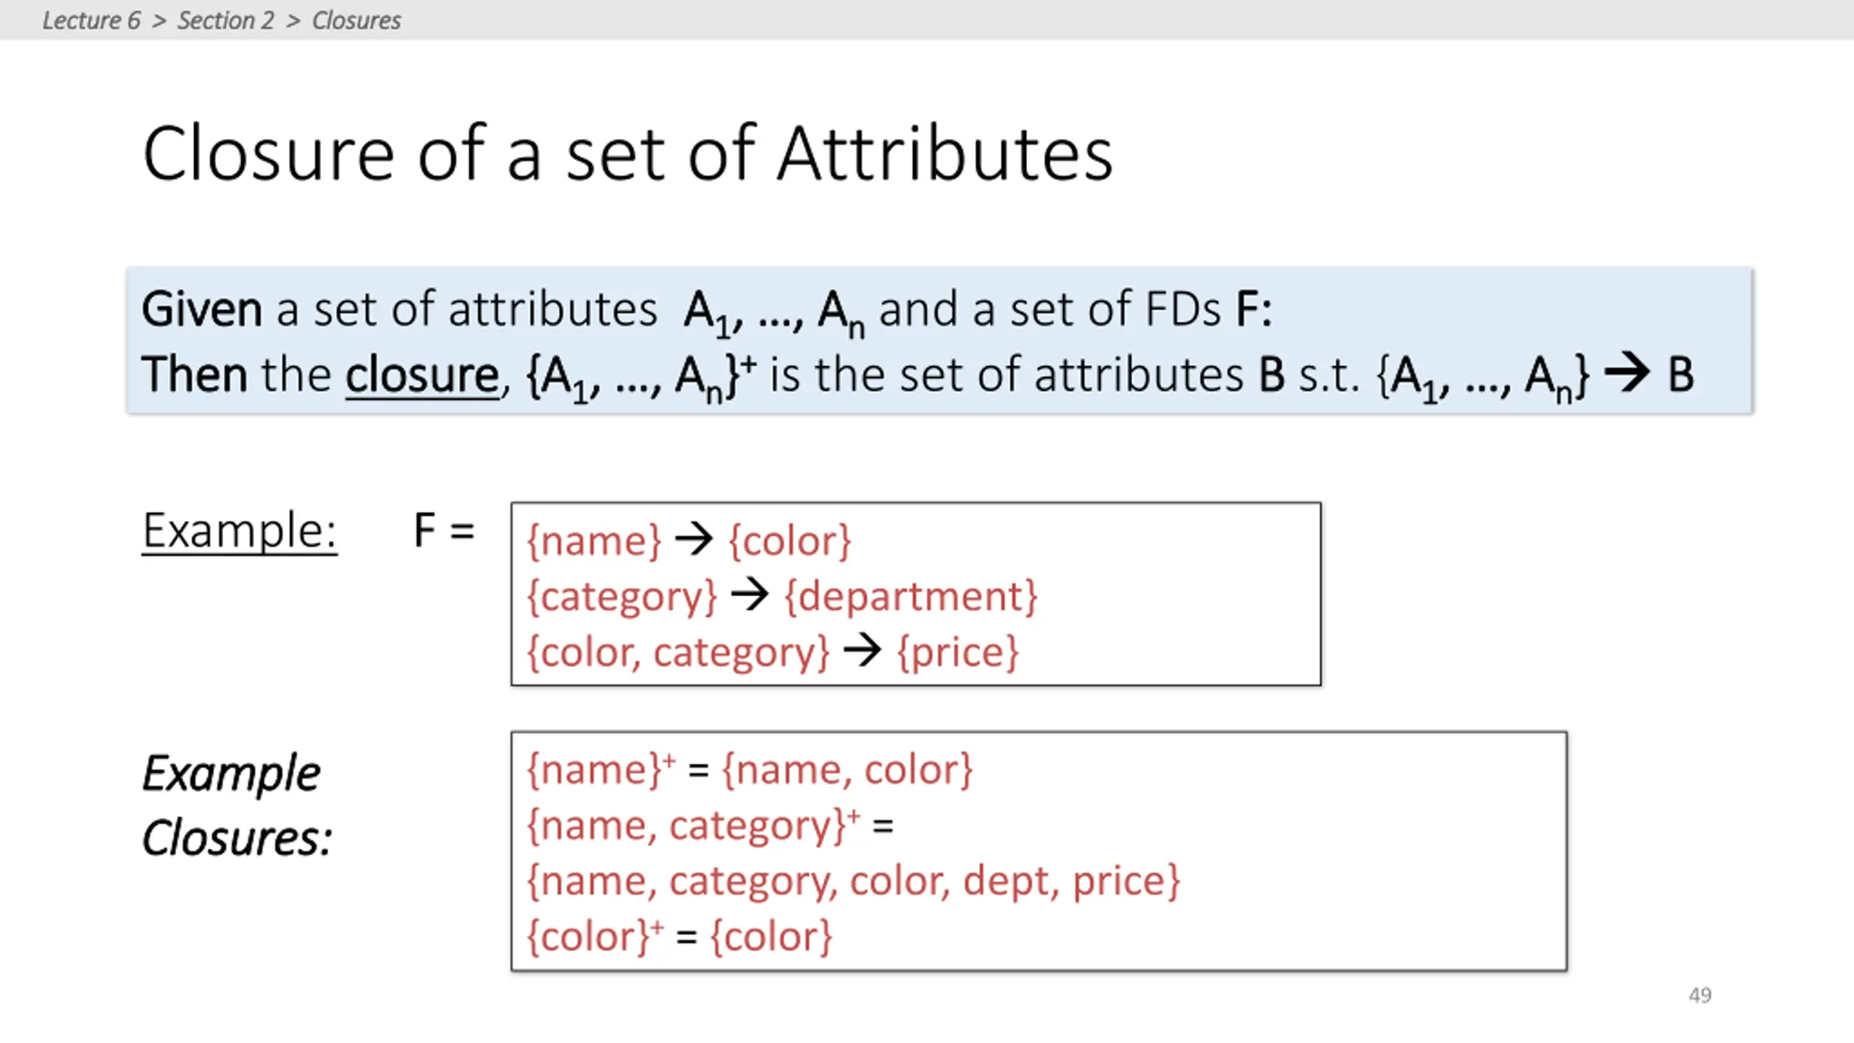Click slide page number 49

1700,995
